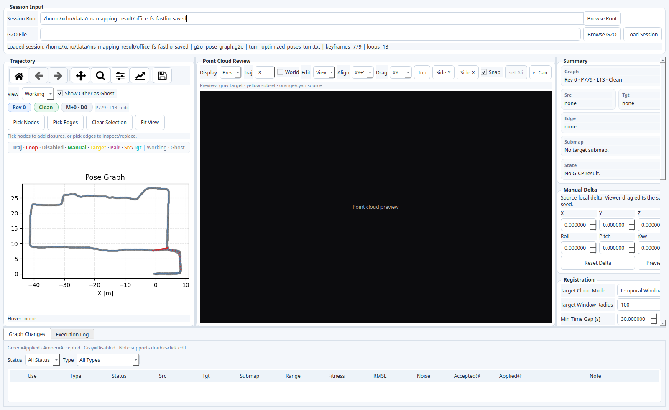Open Target Cloud Mode dropdown
Image resolution: width=669 pixels, height=410 pixels.
click(x=638, y=291)
